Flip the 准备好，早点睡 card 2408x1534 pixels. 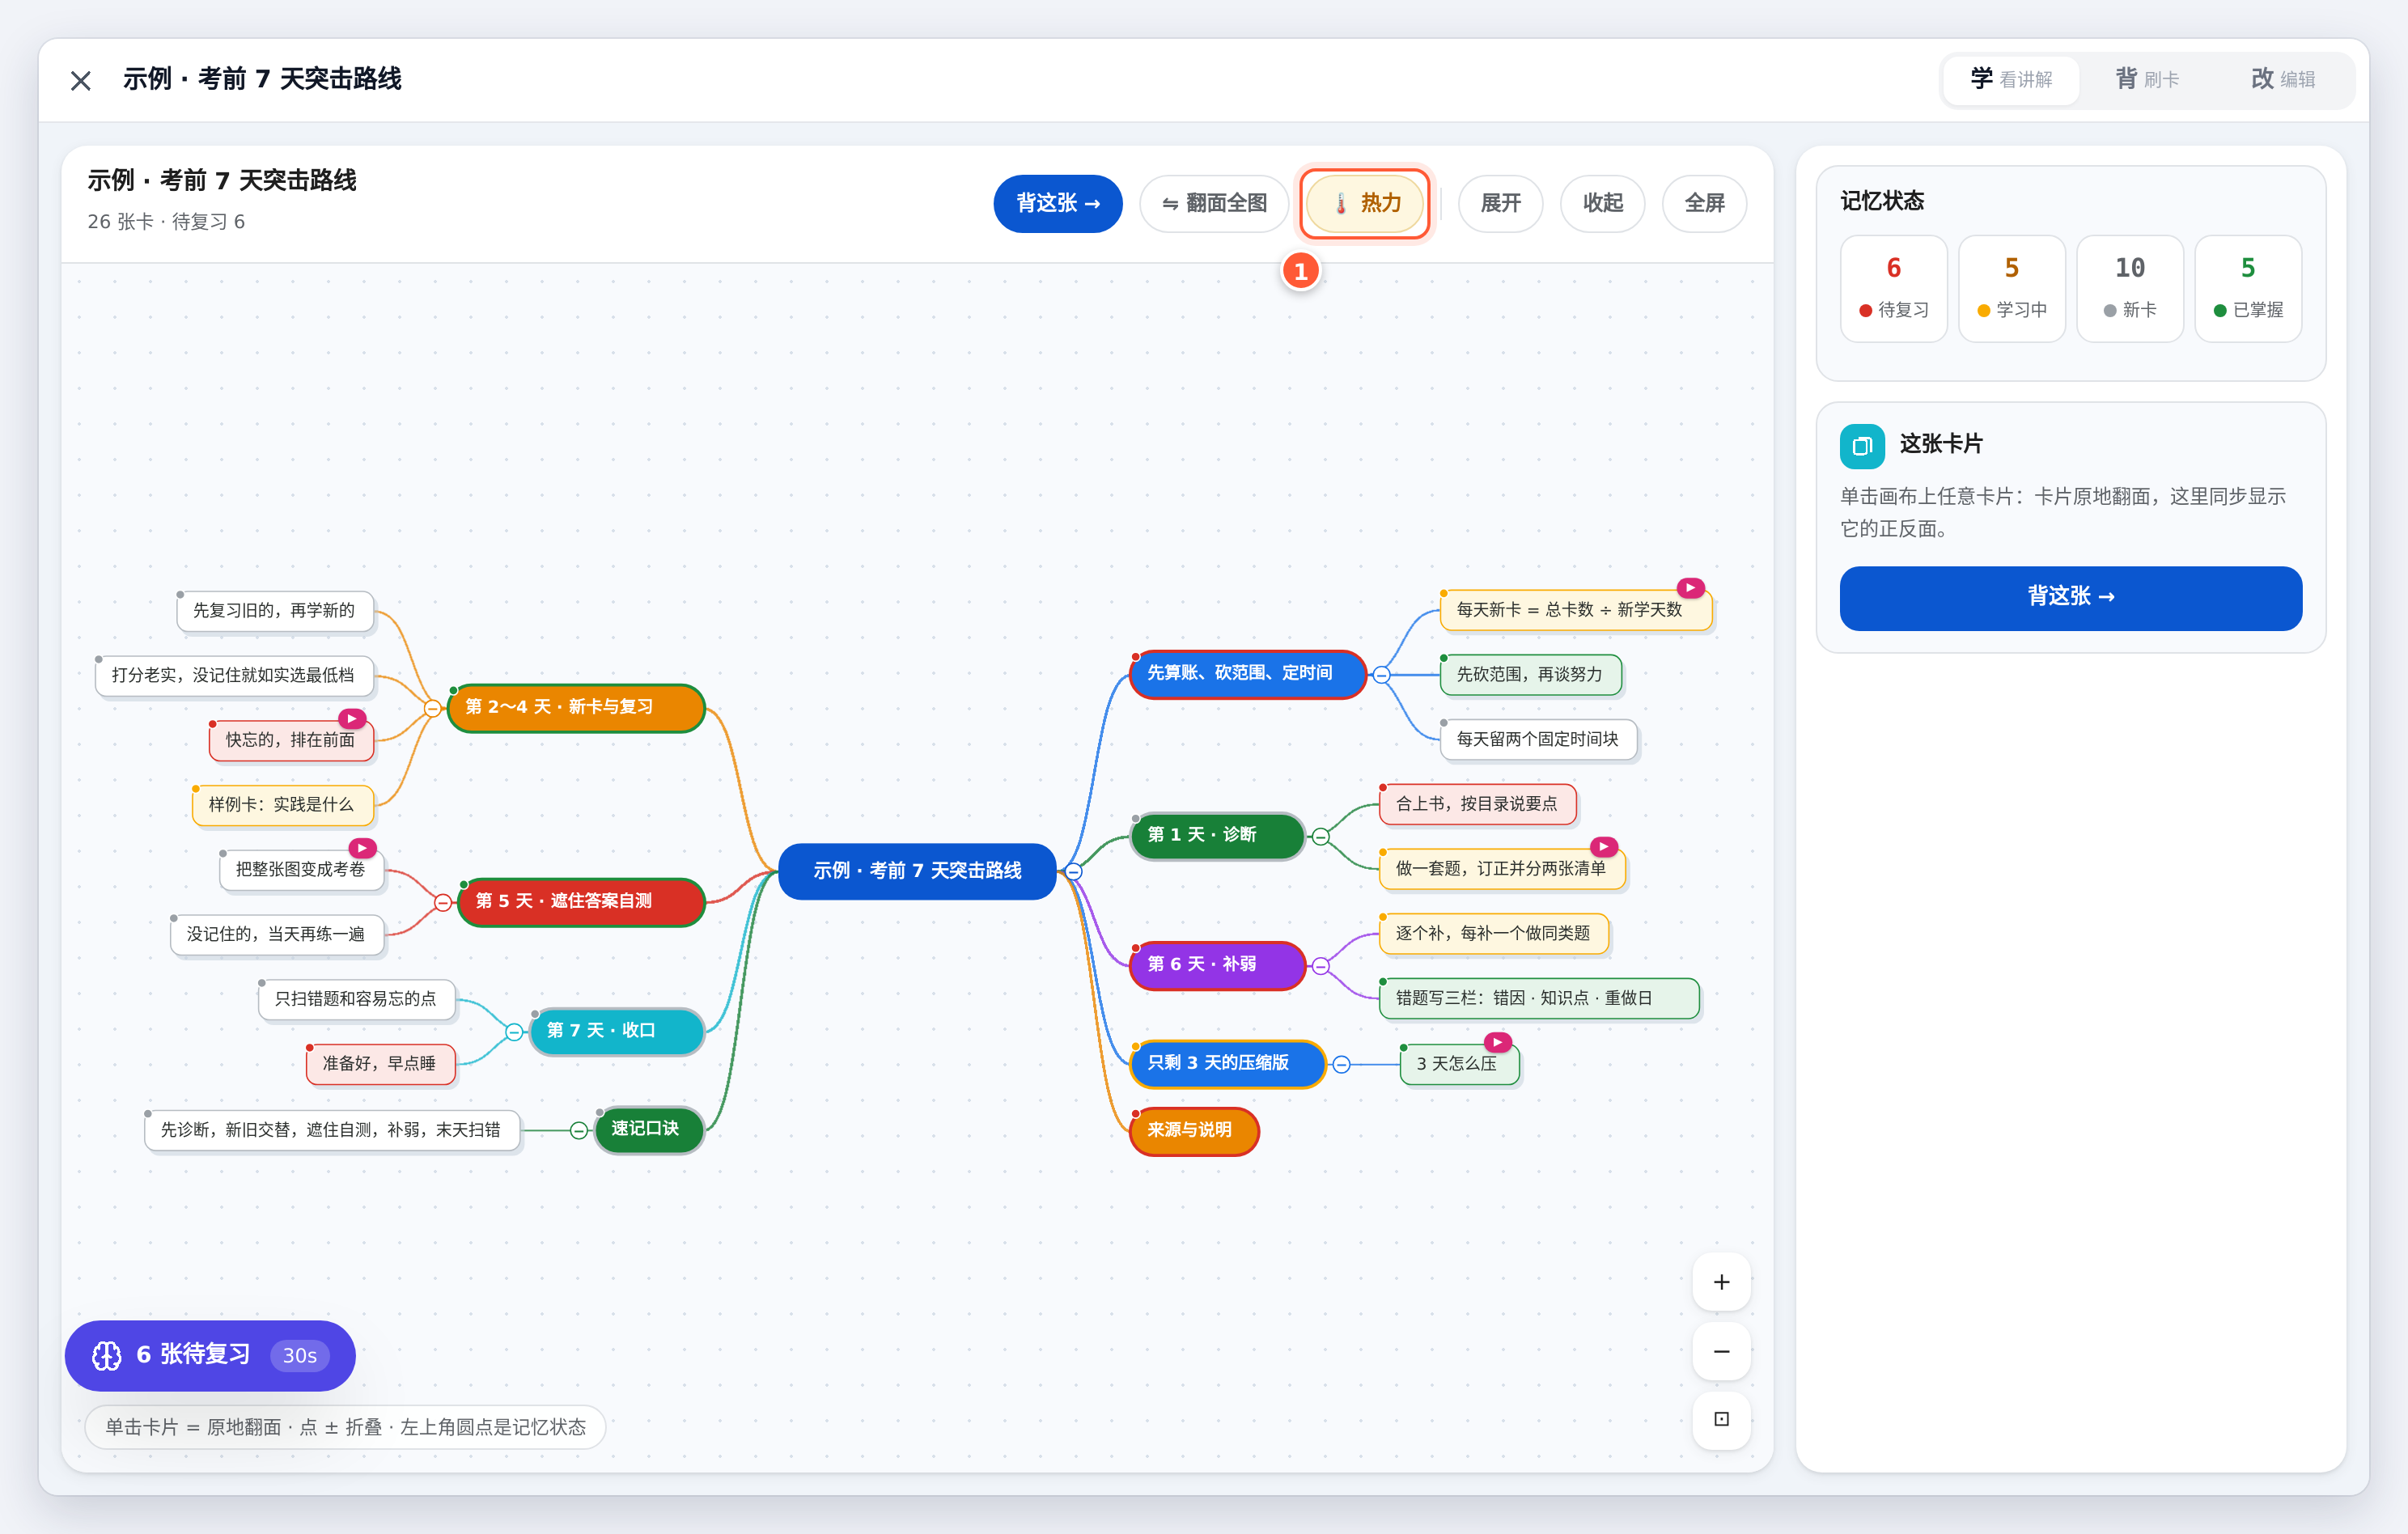click(380, 1064)
